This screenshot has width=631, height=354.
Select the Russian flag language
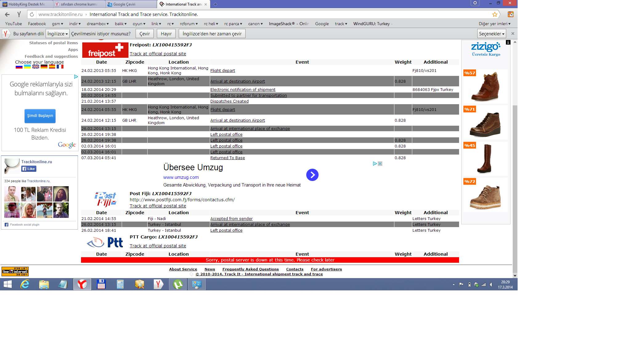(x=19, y=66)
